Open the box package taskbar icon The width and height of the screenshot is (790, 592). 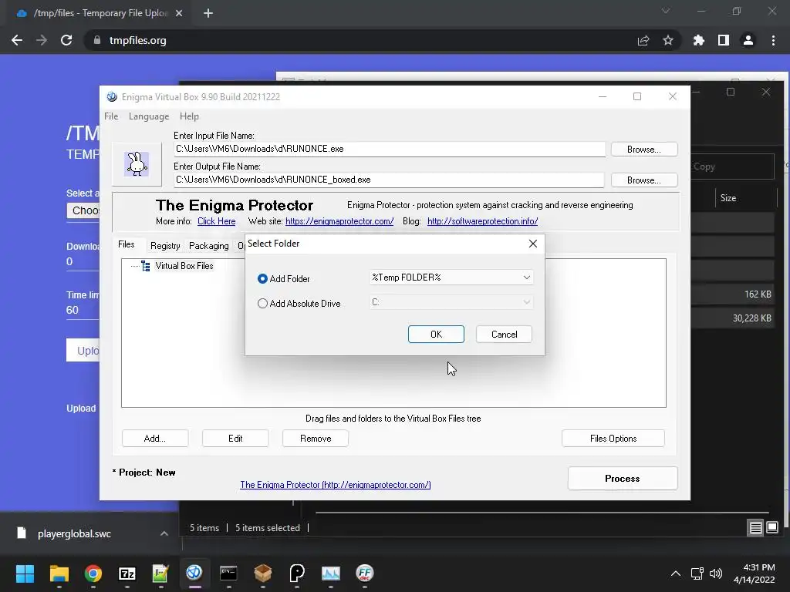point(262,573)
